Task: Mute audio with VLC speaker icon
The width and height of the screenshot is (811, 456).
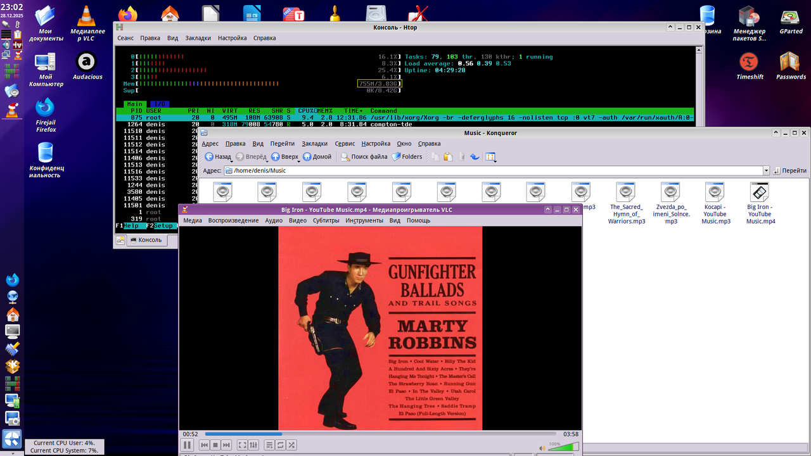Action: (x=542, y=448)
